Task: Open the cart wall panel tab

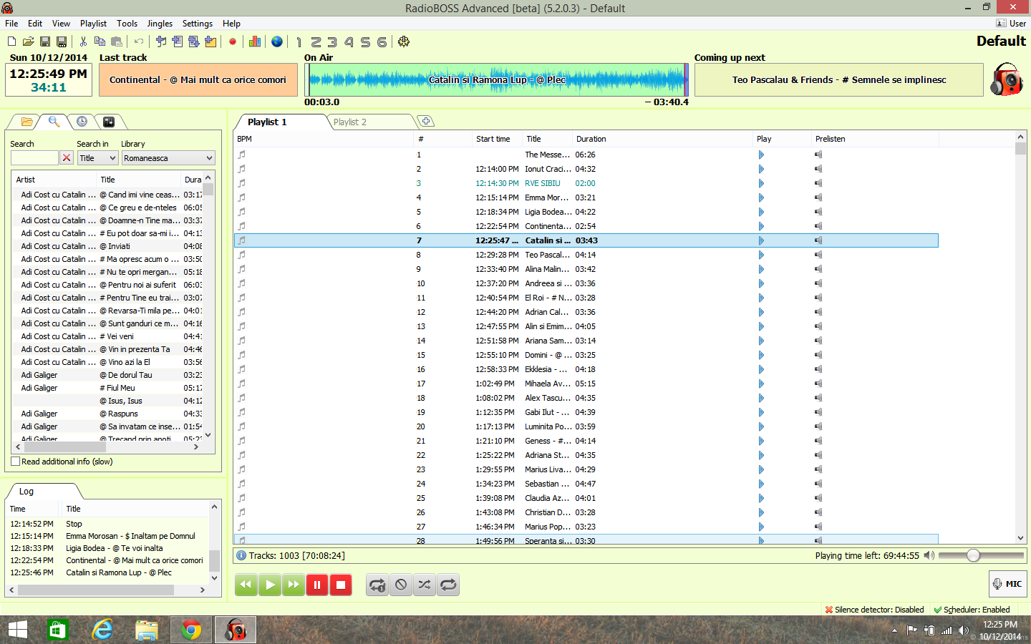Action: tap(109, 122)
